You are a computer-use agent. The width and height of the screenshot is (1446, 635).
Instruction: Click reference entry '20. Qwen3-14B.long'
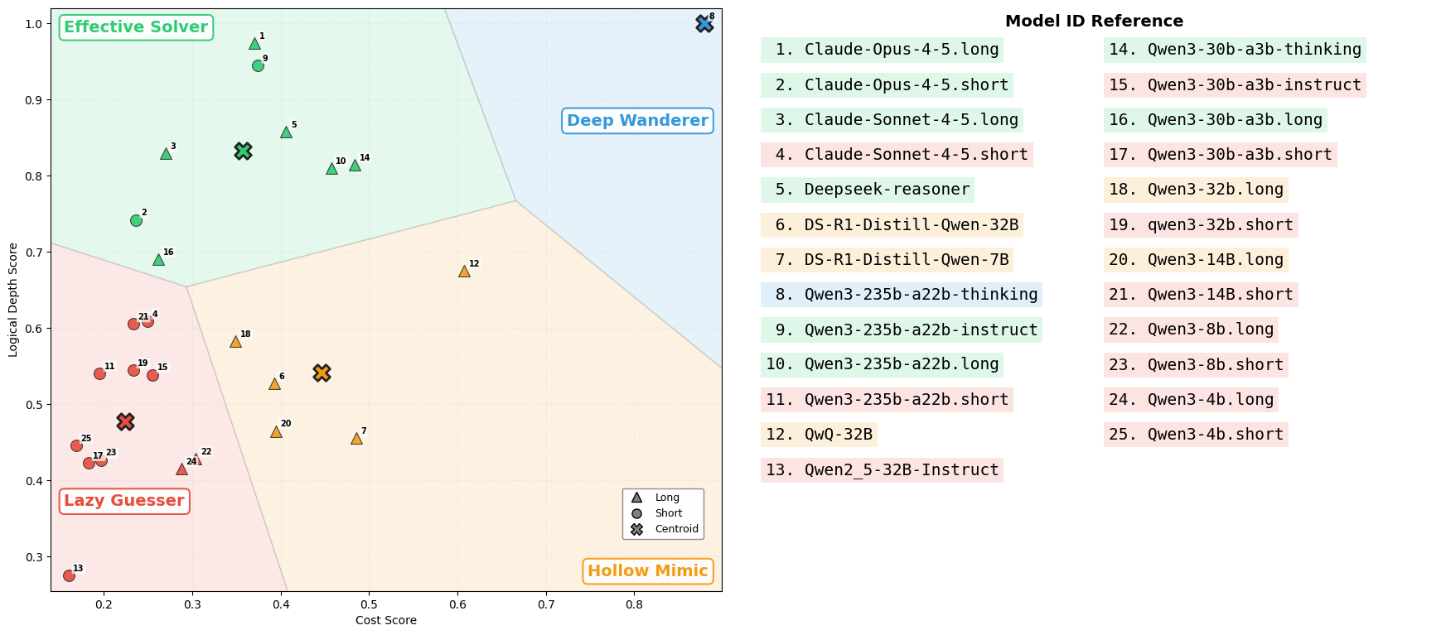(x=1197, y=260)
